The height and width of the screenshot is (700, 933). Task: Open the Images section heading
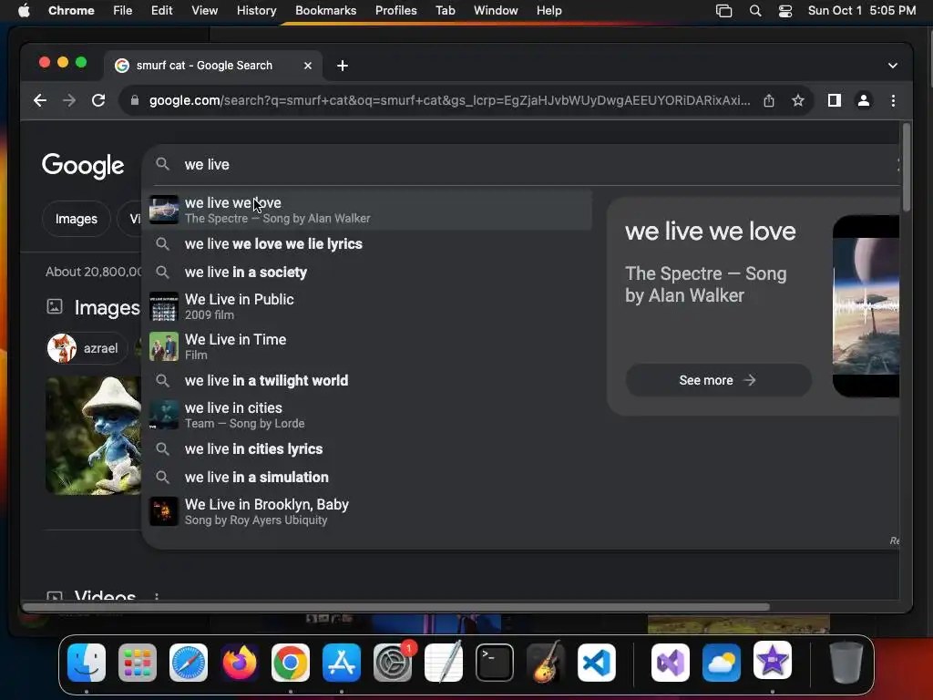pos(107,308)
